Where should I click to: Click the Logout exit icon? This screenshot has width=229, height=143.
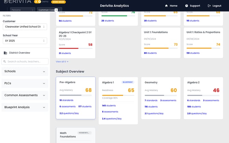[209, 6]
